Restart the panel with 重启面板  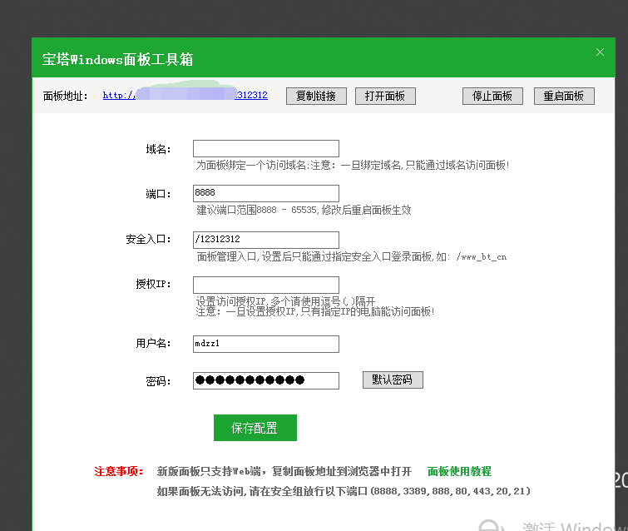(563, 97)
